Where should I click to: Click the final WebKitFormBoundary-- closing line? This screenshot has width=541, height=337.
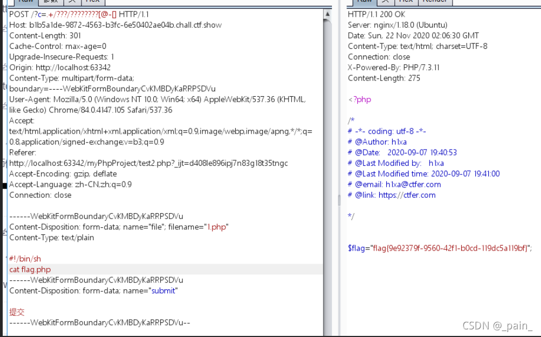click(x=99, y=322)
